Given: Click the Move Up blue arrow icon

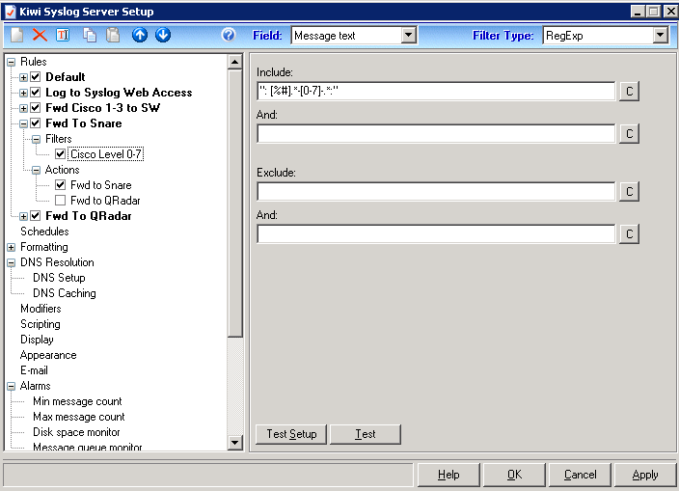Looking at the screenshot, I should (x=140, y=35).
